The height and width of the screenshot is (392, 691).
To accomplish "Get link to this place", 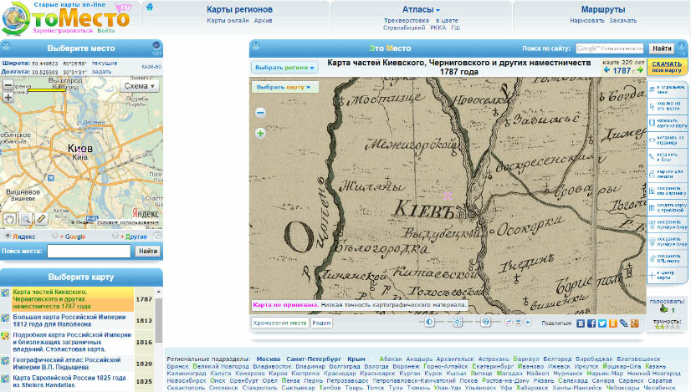I will coord(668,106).
